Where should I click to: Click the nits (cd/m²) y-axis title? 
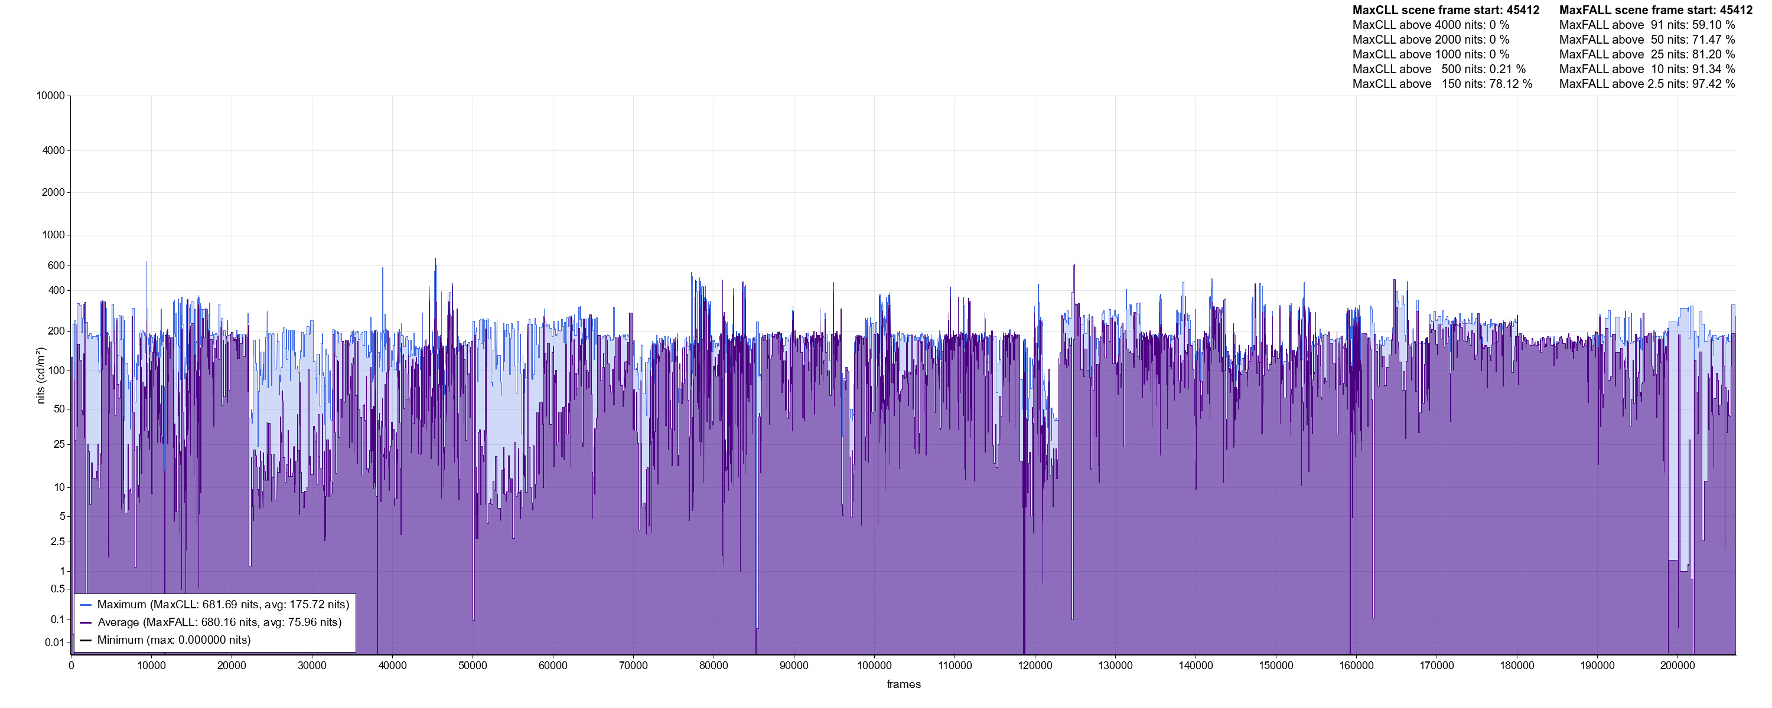click(x=41, y=375)
